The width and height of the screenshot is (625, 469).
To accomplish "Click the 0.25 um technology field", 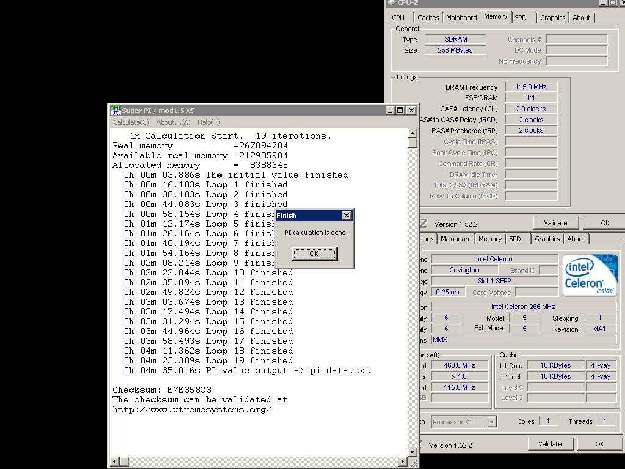I will (x=447, y=293).
